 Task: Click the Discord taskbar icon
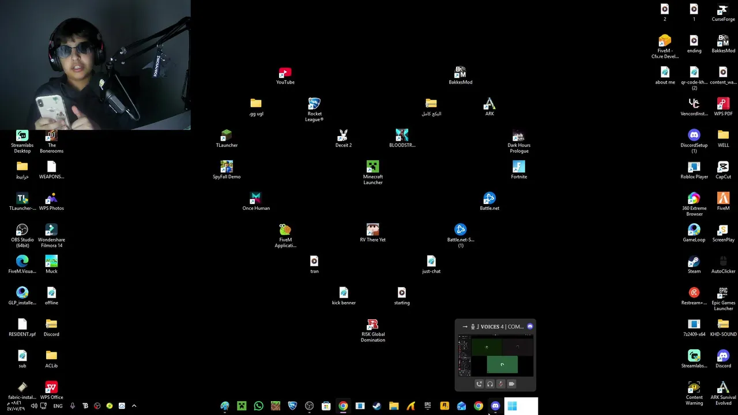click(495, 406)
